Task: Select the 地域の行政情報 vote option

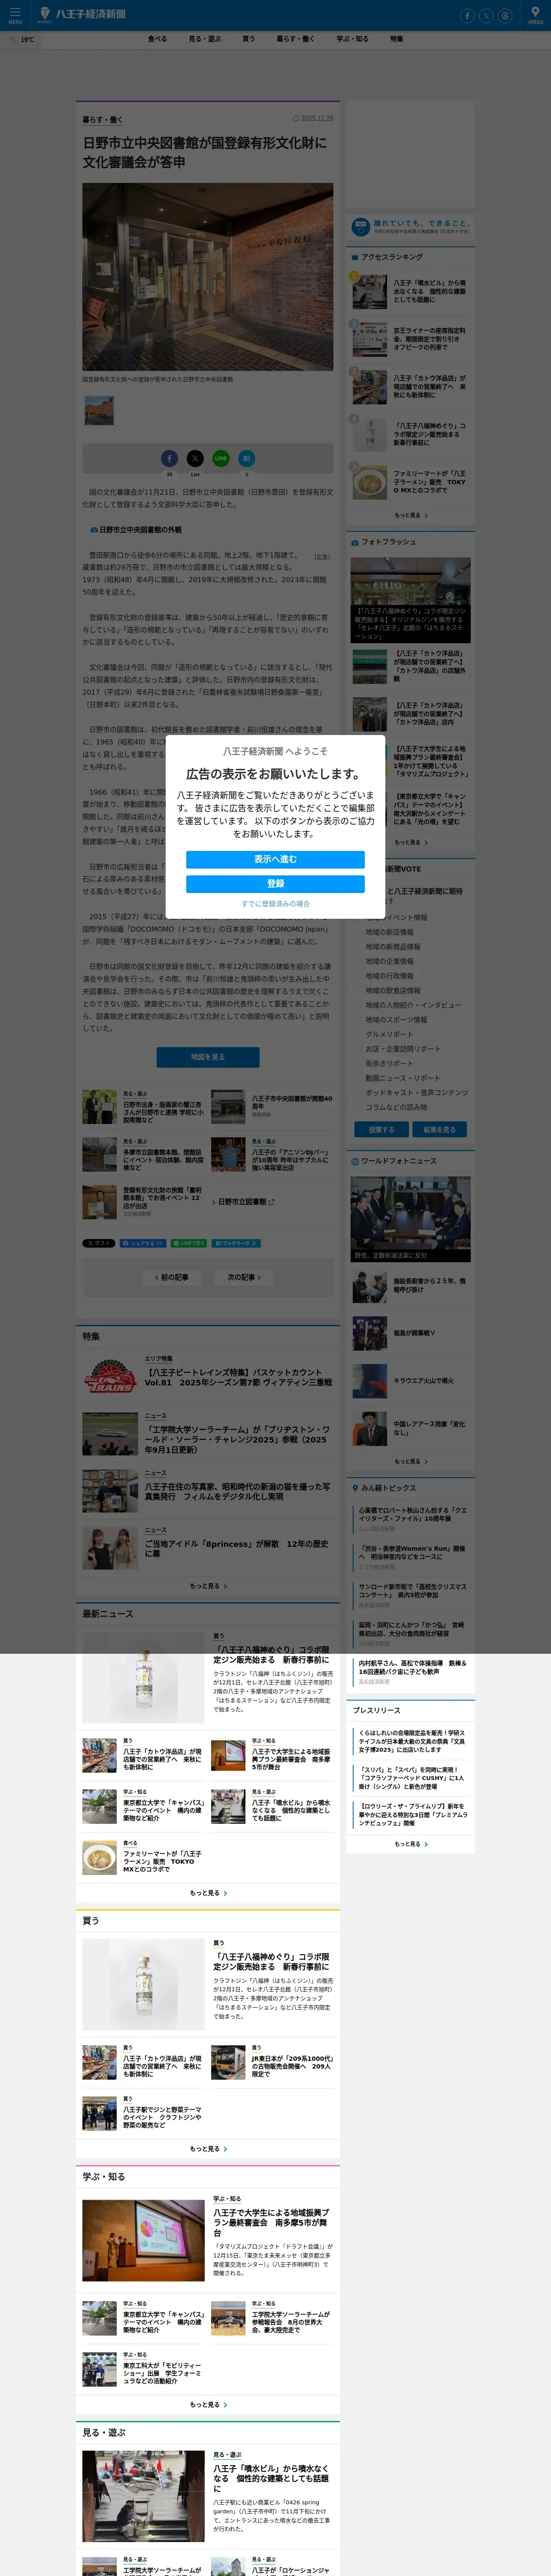Action: point(389,976)
